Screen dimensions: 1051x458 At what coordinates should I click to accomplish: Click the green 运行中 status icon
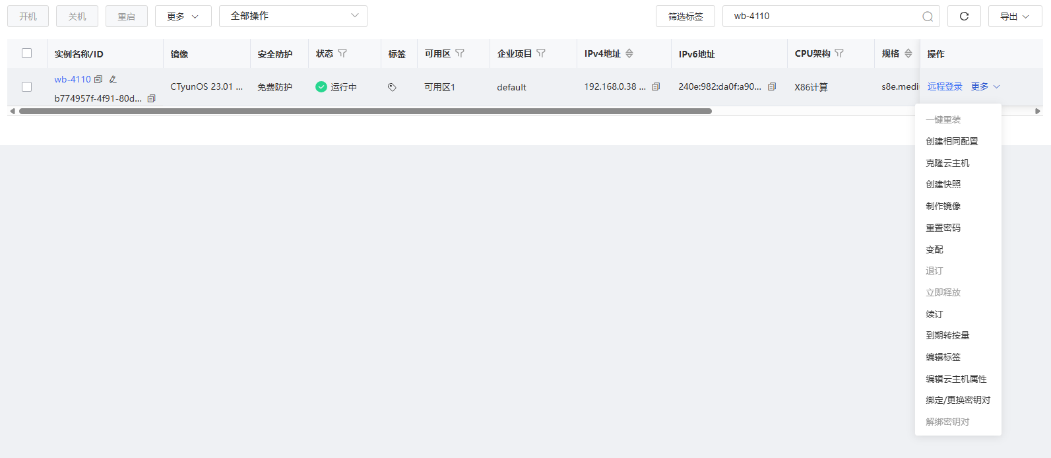[321, 87]
